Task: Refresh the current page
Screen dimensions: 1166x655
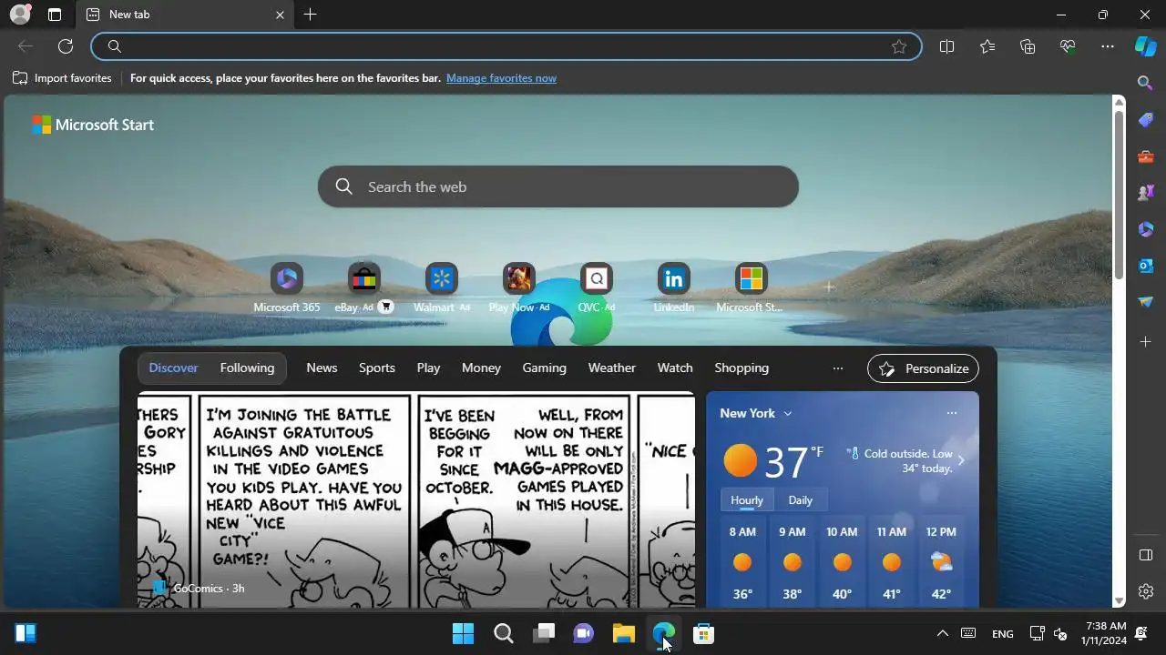Action: [x=66, y=46]
